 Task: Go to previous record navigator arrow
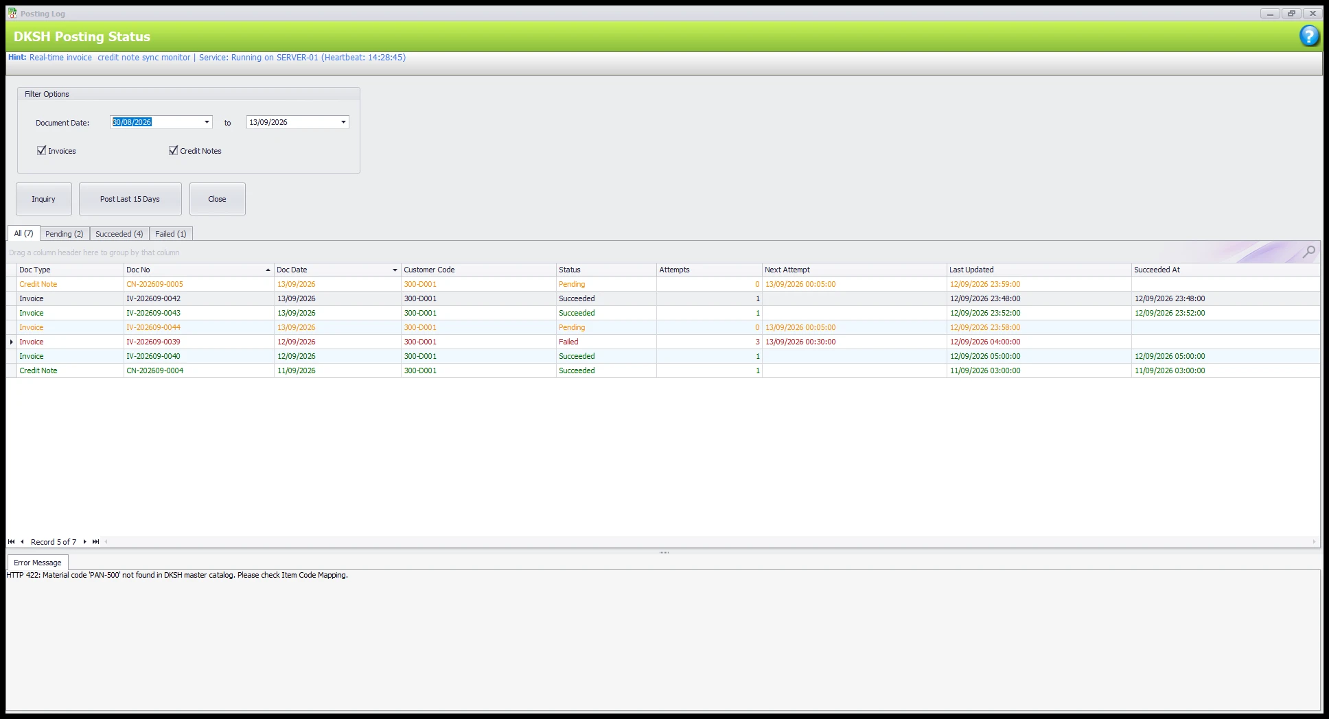tap(22, 542)
